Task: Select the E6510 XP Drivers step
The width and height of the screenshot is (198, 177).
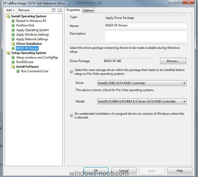Action: tap(27, 48)
